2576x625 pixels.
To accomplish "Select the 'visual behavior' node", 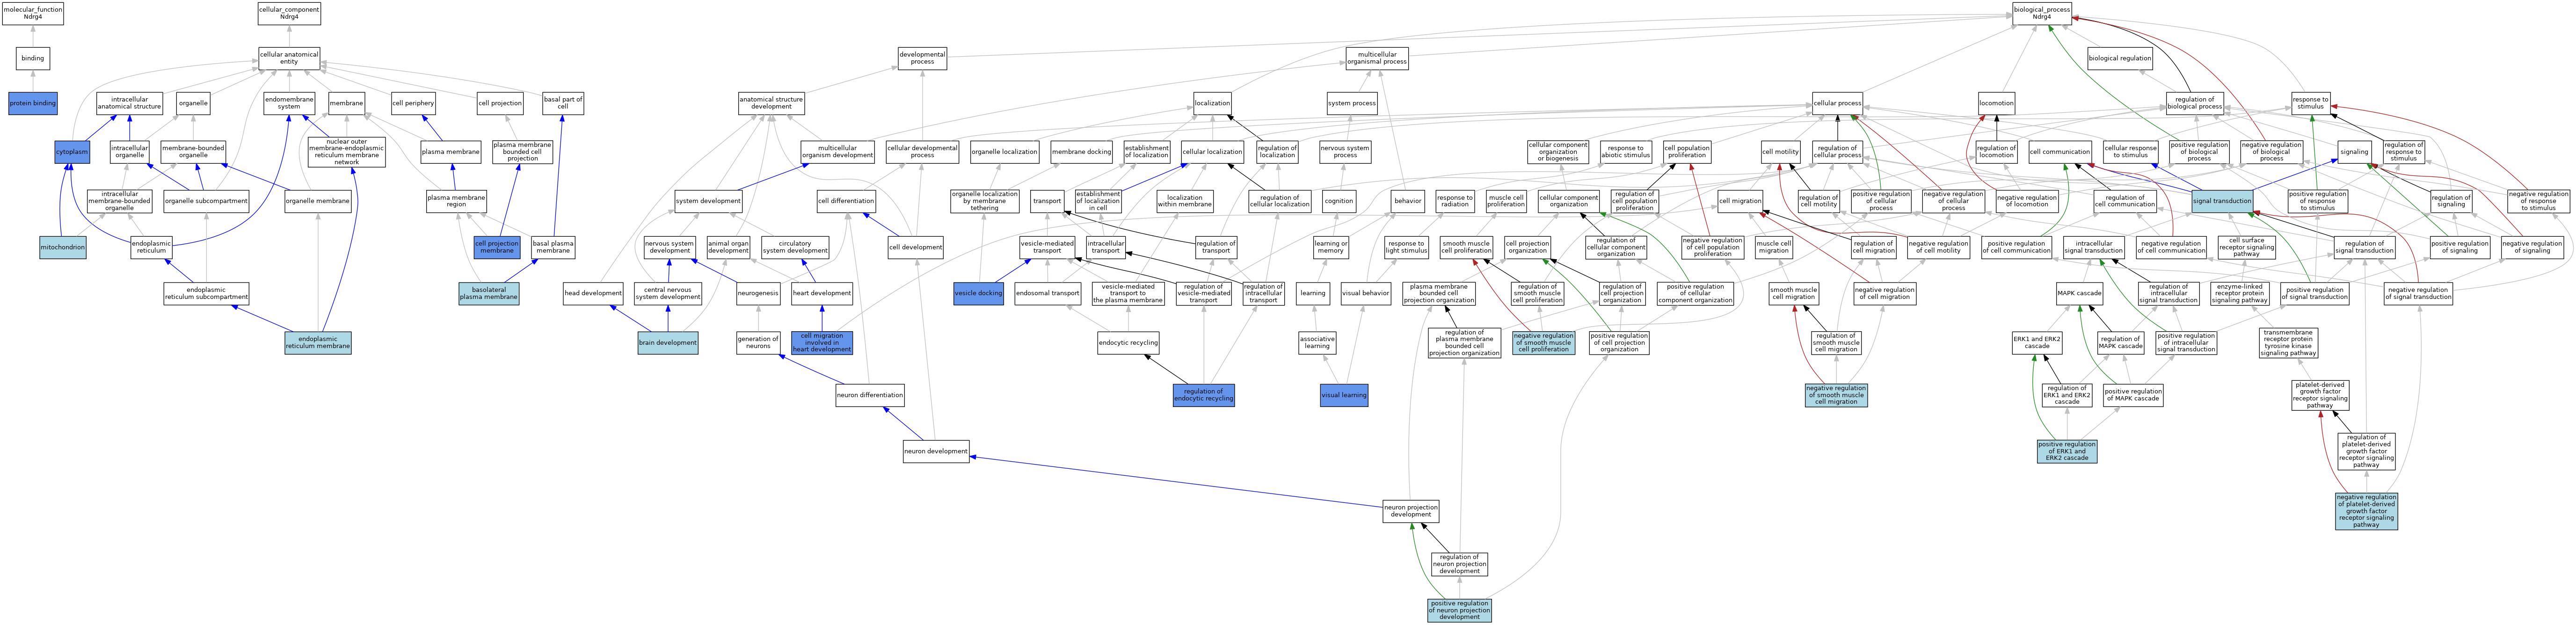I will [1366, 293].
